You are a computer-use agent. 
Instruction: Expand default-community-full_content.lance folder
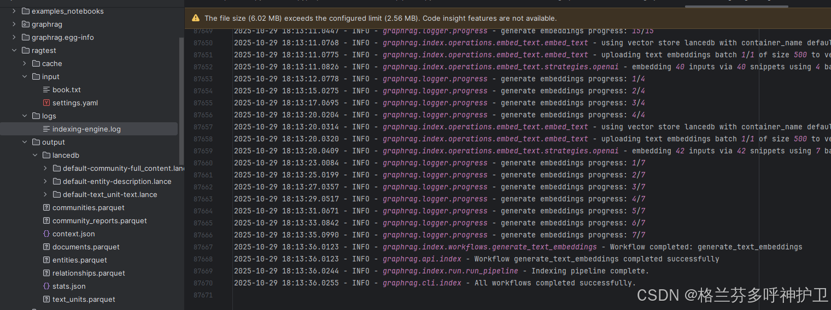click(x=45, y=168)
